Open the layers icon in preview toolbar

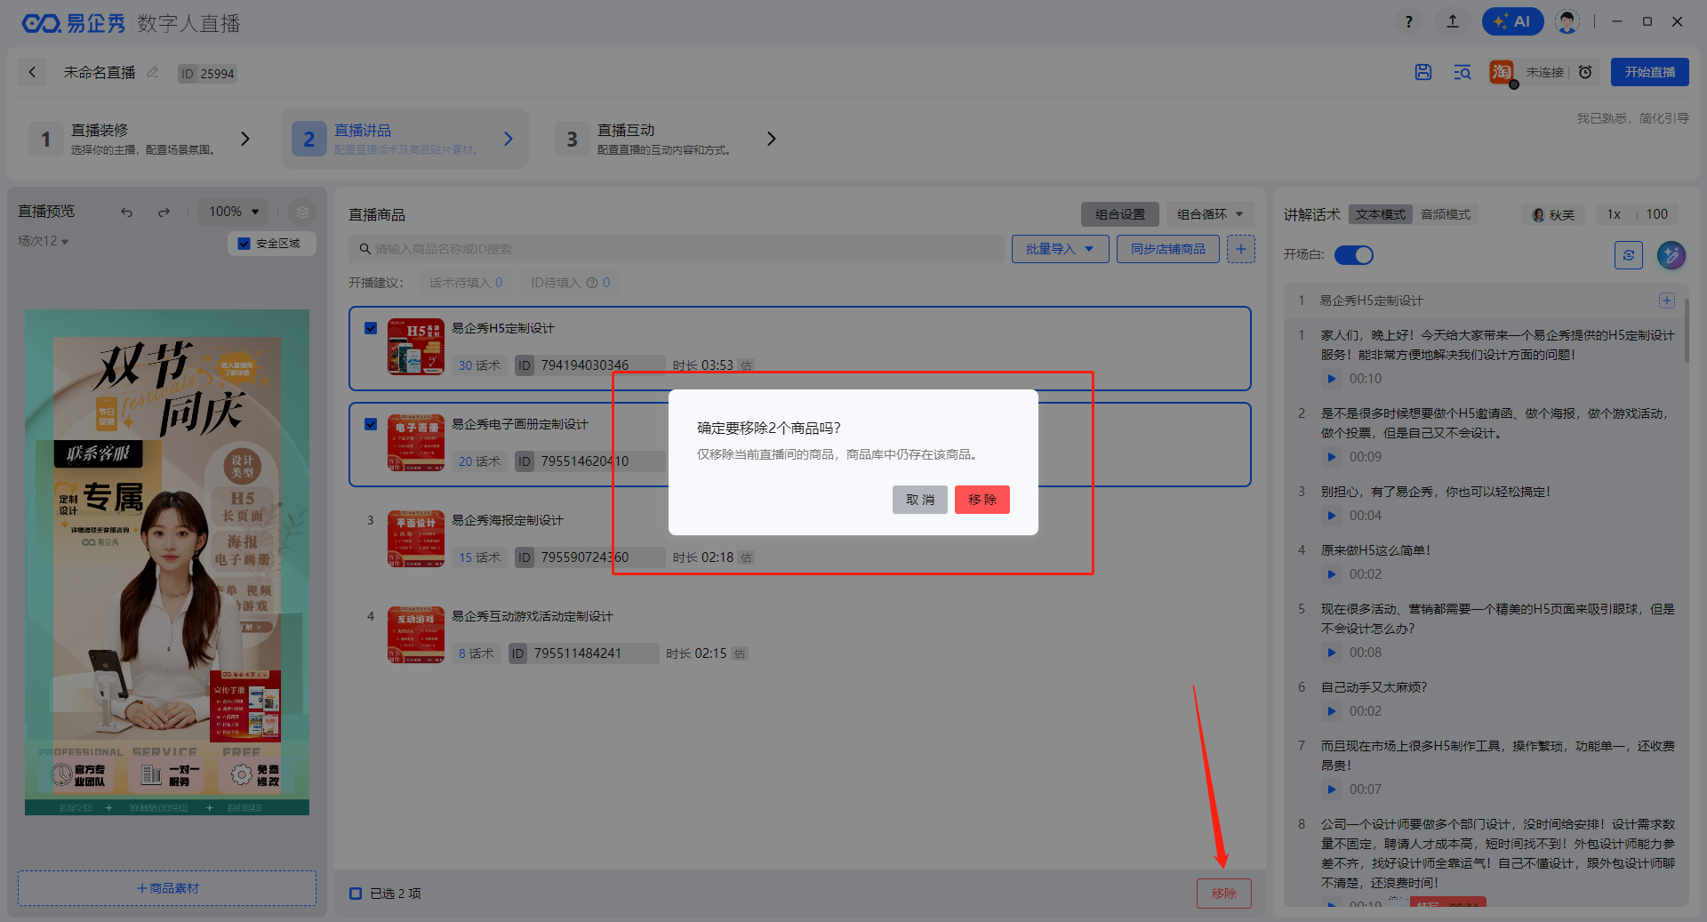coord(302,212)
